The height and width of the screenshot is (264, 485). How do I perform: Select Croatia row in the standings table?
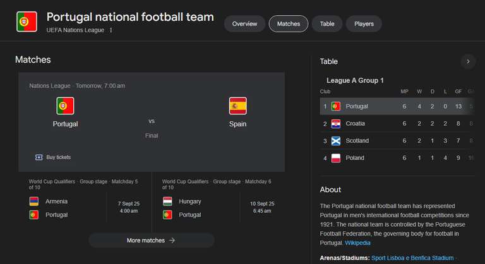coord(397,124)
